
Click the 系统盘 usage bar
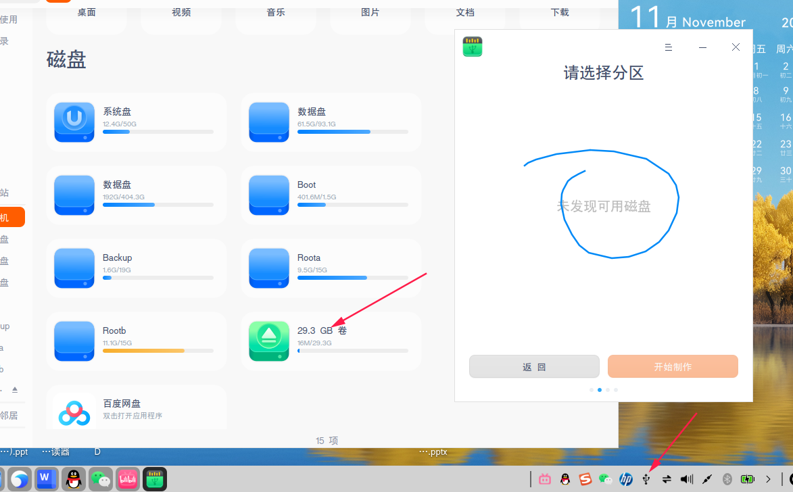click(158, 132)
